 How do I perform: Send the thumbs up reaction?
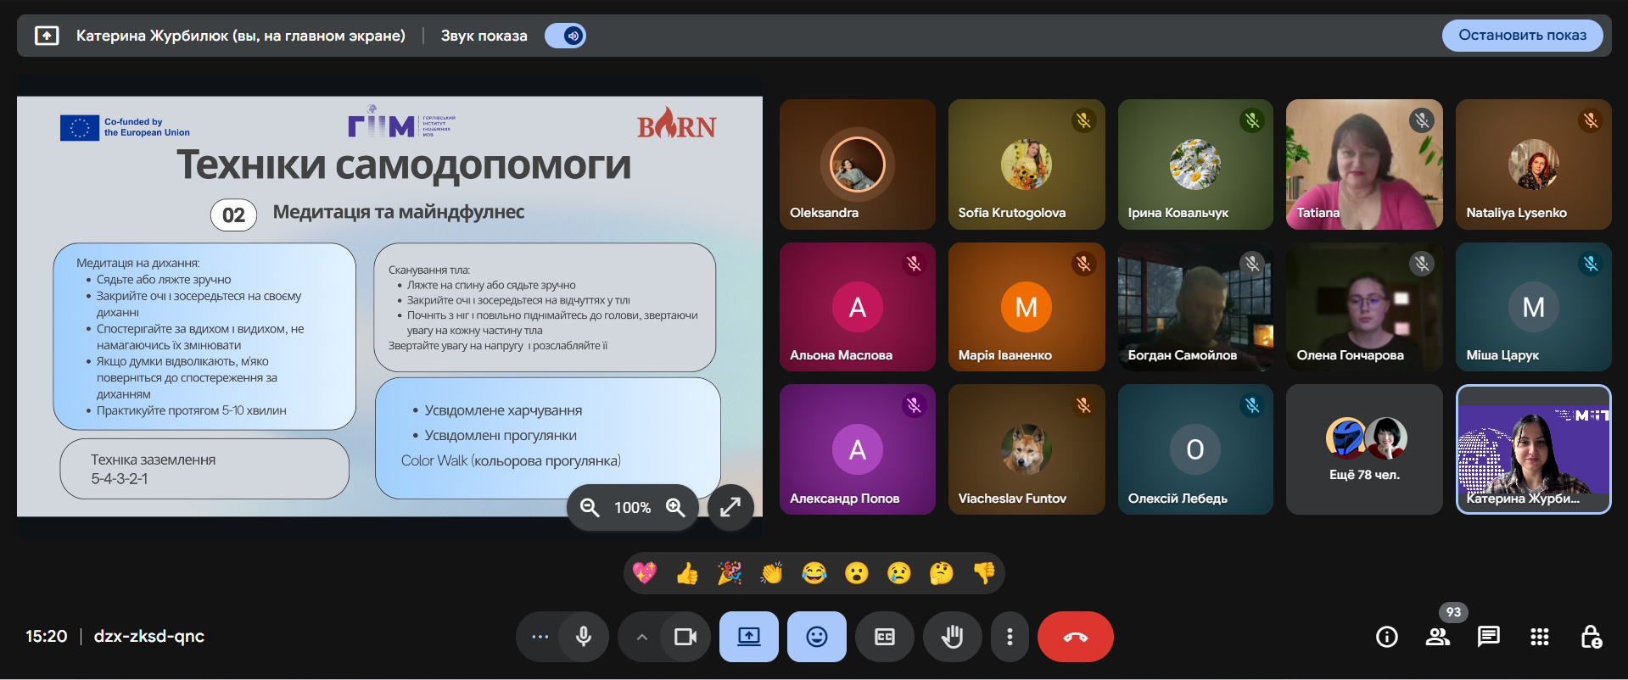pyautogui.click(x=687, y=574)
